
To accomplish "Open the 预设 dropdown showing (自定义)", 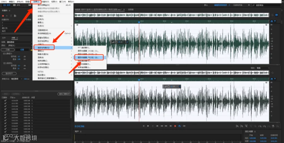I will coord(19,45).
